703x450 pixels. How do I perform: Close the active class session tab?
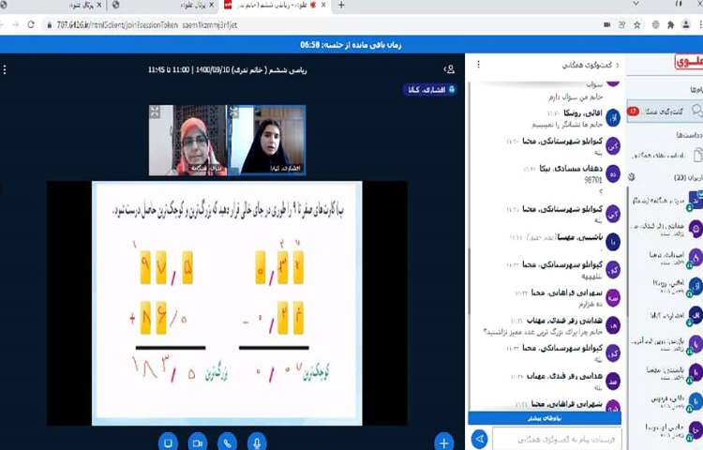click(323, 5)
